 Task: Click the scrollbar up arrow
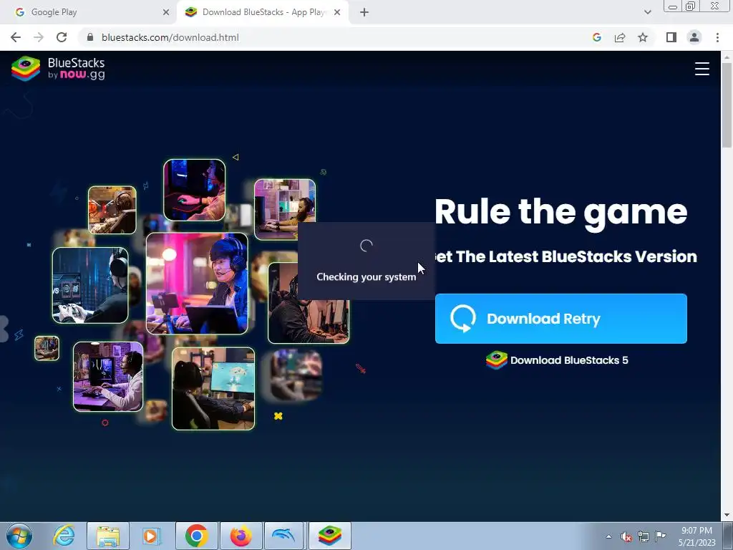(727, 57)
